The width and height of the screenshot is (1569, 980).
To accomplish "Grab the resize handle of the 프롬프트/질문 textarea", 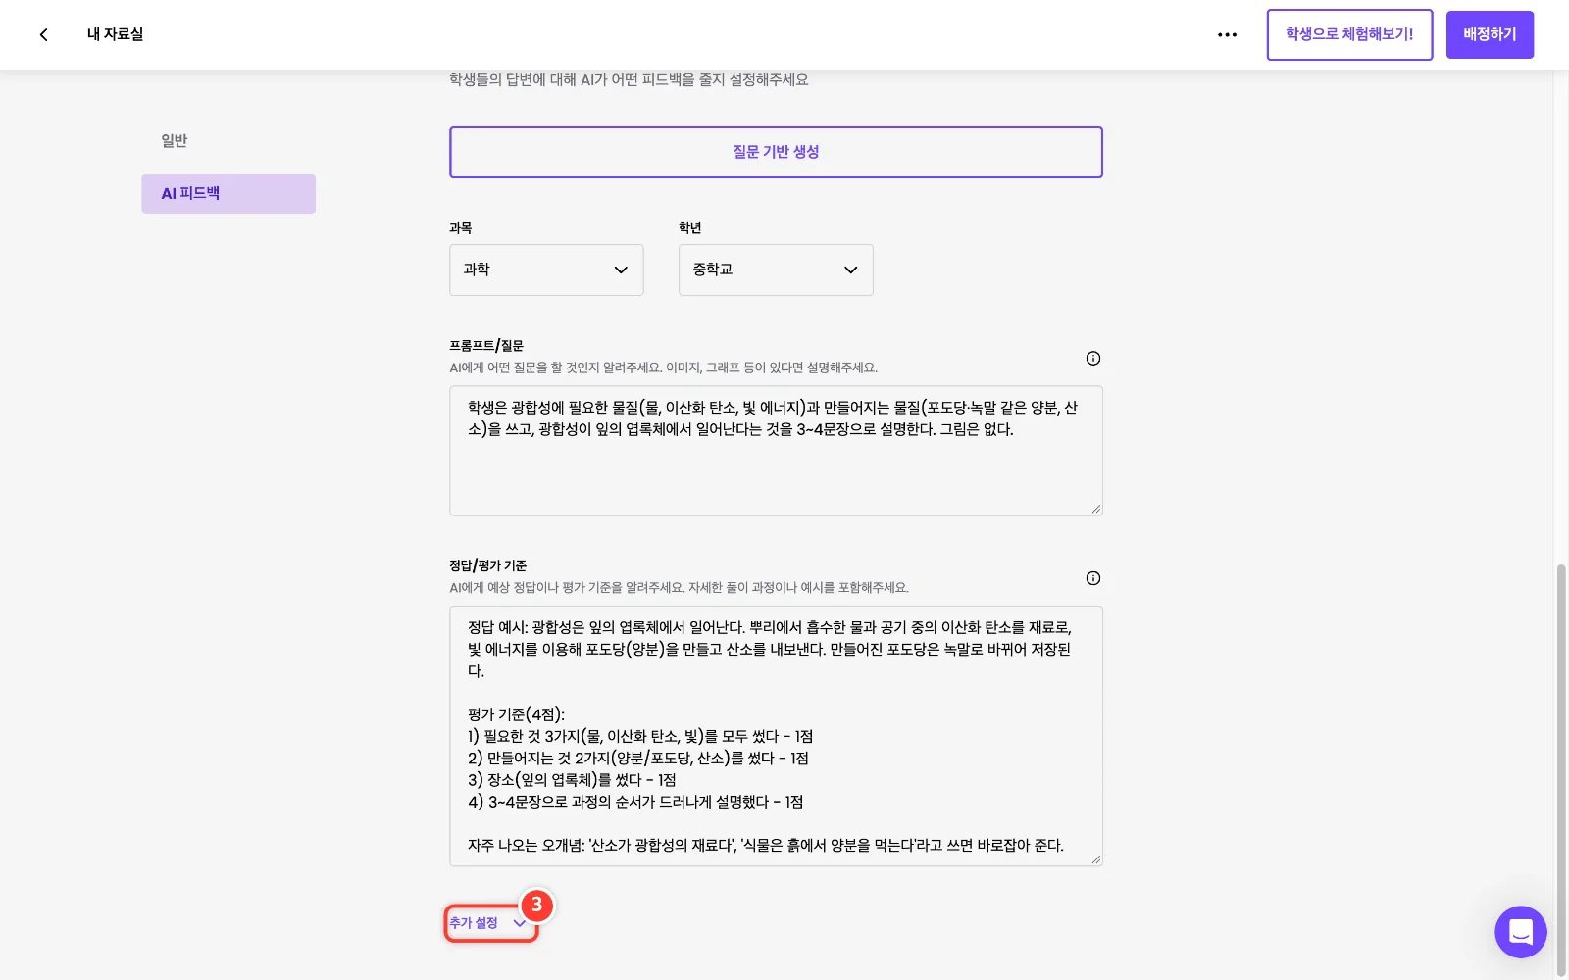I will [x=1095, y=509].
